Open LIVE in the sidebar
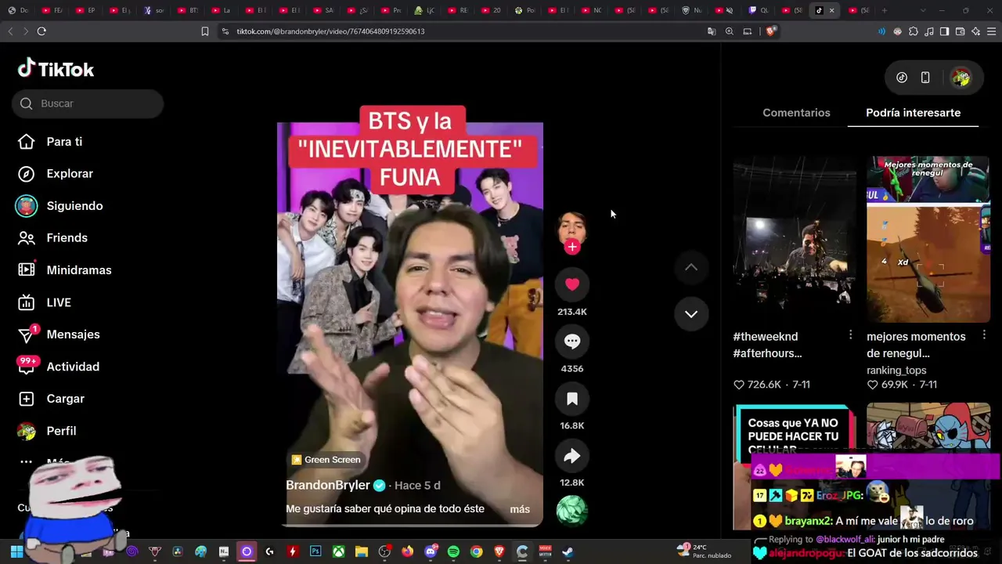 point(59,302)
